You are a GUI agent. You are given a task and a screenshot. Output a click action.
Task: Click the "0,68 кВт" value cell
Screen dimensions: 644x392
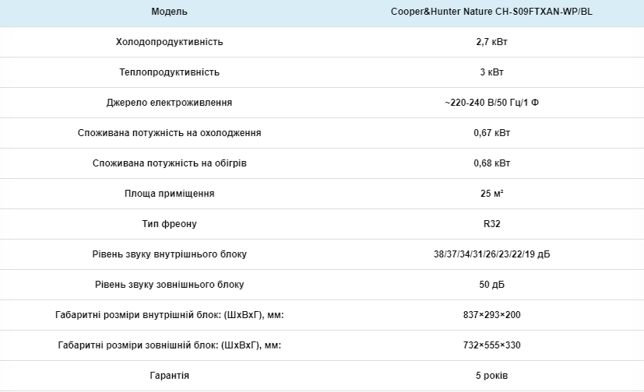pyautogui.click(x=491, y=163)
